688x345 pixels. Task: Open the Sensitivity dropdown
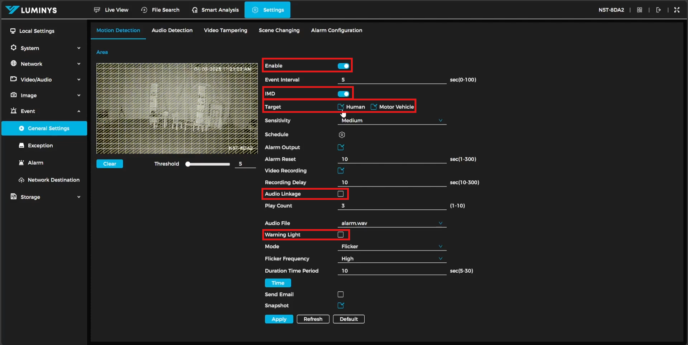coord(392,121)
